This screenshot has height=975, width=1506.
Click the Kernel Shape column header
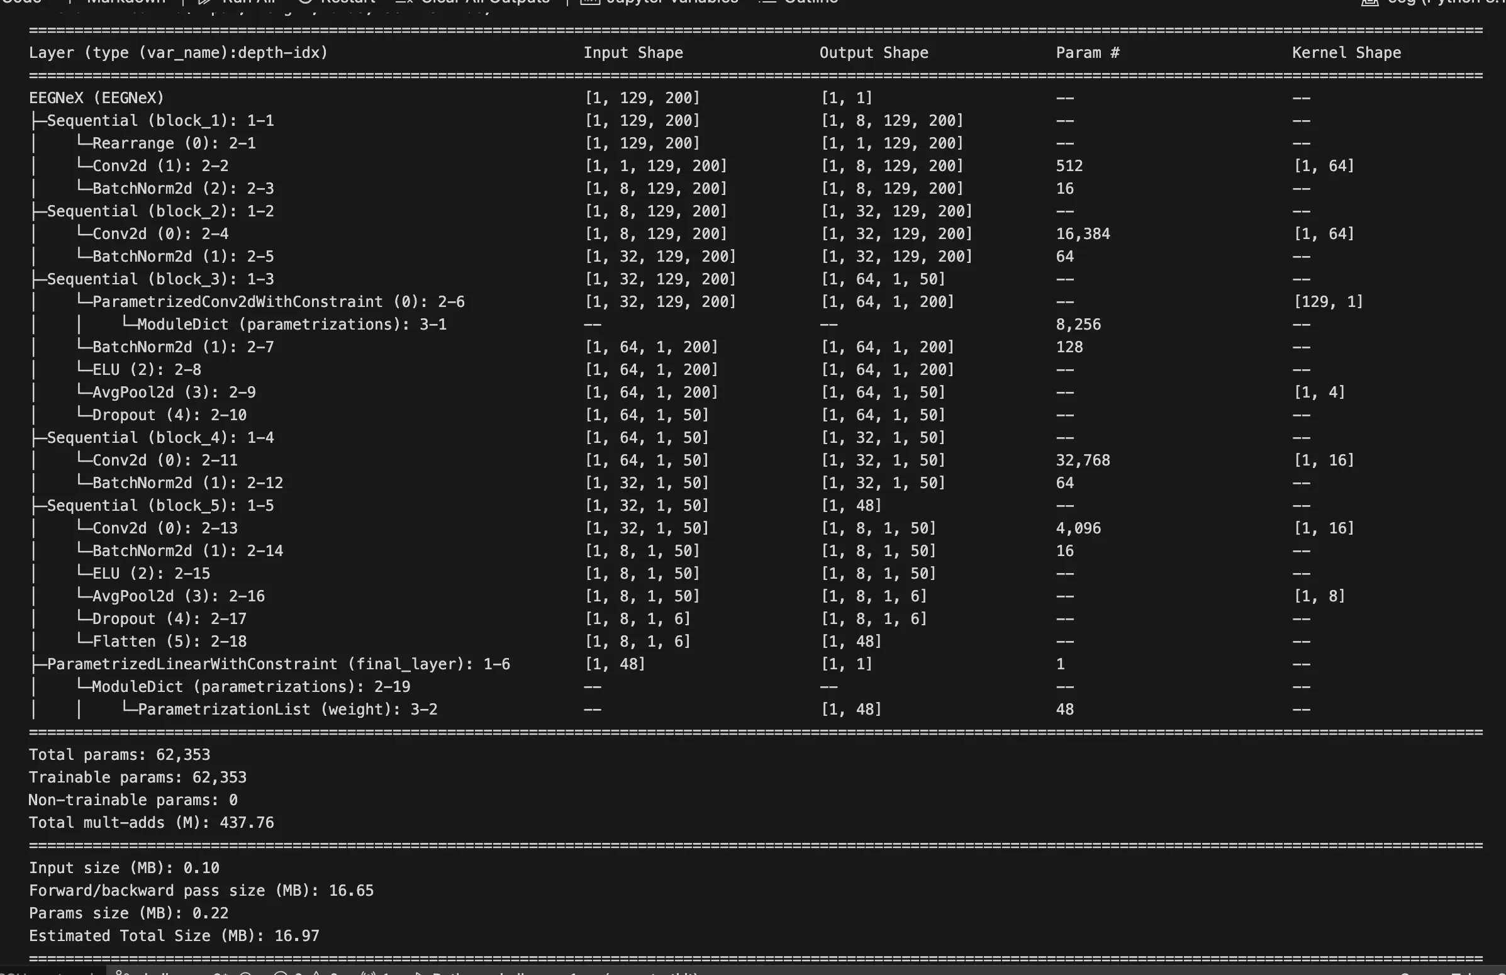(x=1346, y=52)
